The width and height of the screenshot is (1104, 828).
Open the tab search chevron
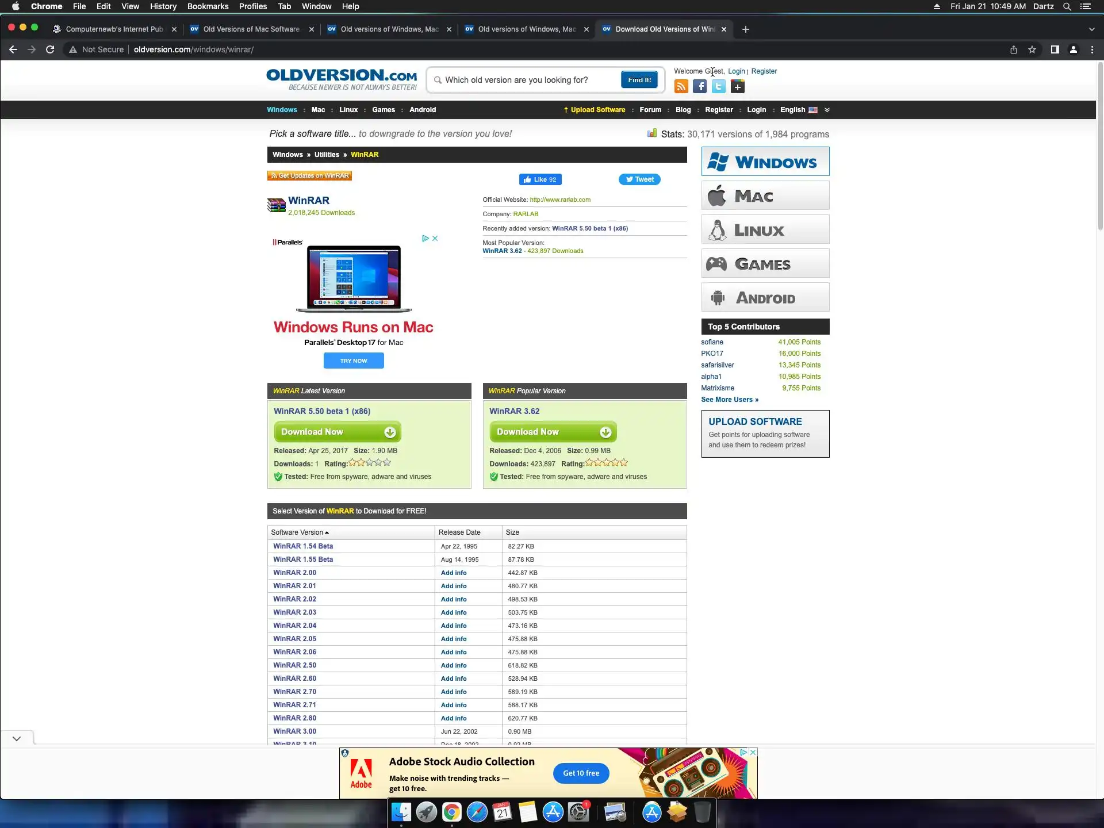(1091, 29)
